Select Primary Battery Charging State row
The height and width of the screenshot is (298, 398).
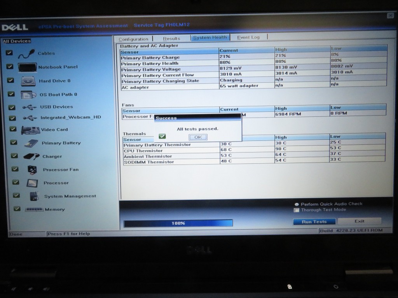click(x=253, y=80)
